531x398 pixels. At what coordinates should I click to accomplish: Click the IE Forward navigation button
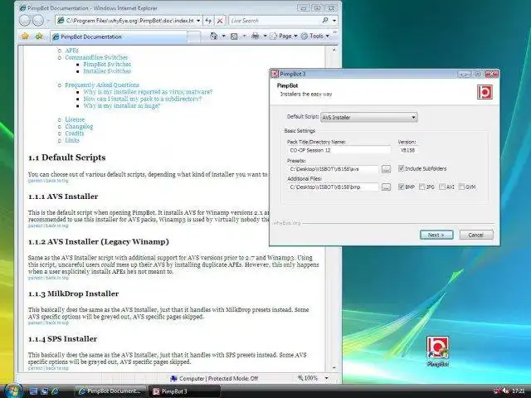pyautogui.click(x=38, y=21)
